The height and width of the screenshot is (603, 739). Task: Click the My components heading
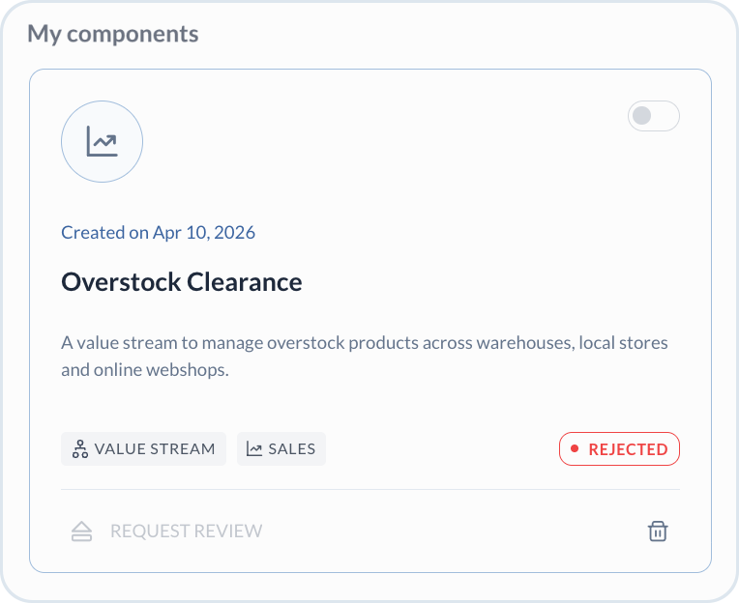click(113, 34)
